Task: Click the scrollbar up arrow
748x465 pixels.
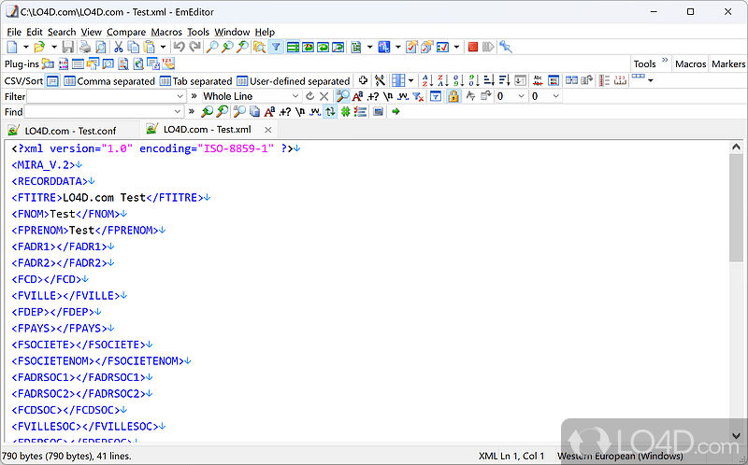Action: [x=736, y=148]
